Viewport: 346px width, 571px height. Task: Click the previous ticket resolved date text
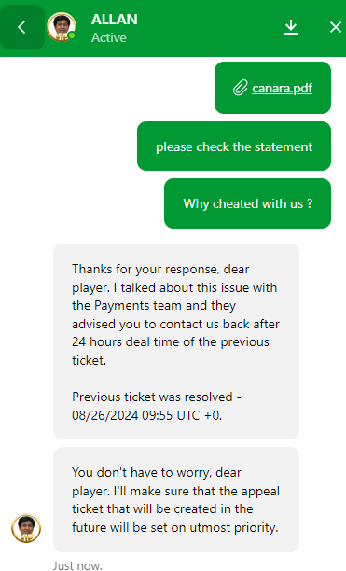click(147, 415)
